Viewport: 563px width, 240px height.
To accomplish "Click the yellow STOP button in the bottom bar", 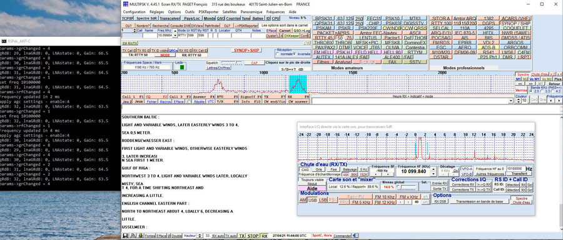I will [x=253, y=236].
